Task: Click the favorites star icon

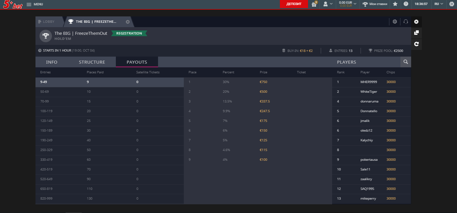Action: point(395,4)
